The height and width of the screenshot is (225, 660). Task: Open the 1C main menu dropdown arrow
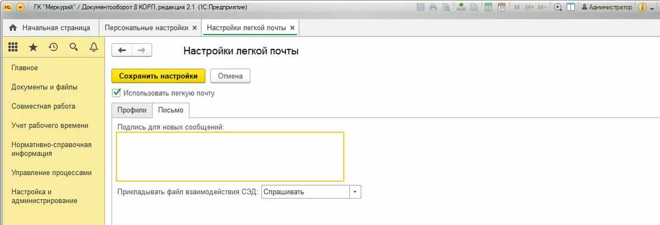[x=20, y=8]
